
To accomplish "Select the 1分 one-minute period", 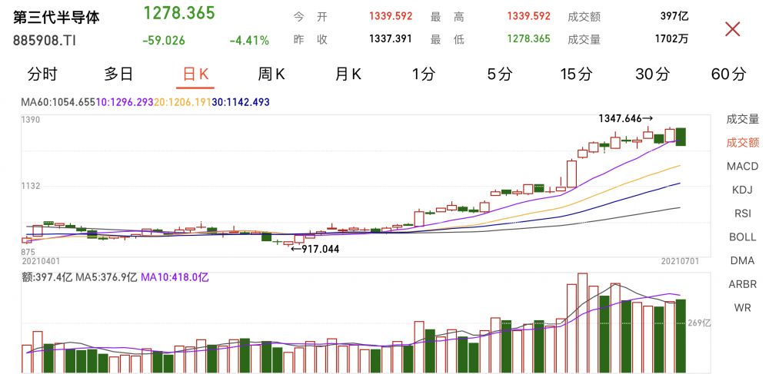I will tap(423, 74).
